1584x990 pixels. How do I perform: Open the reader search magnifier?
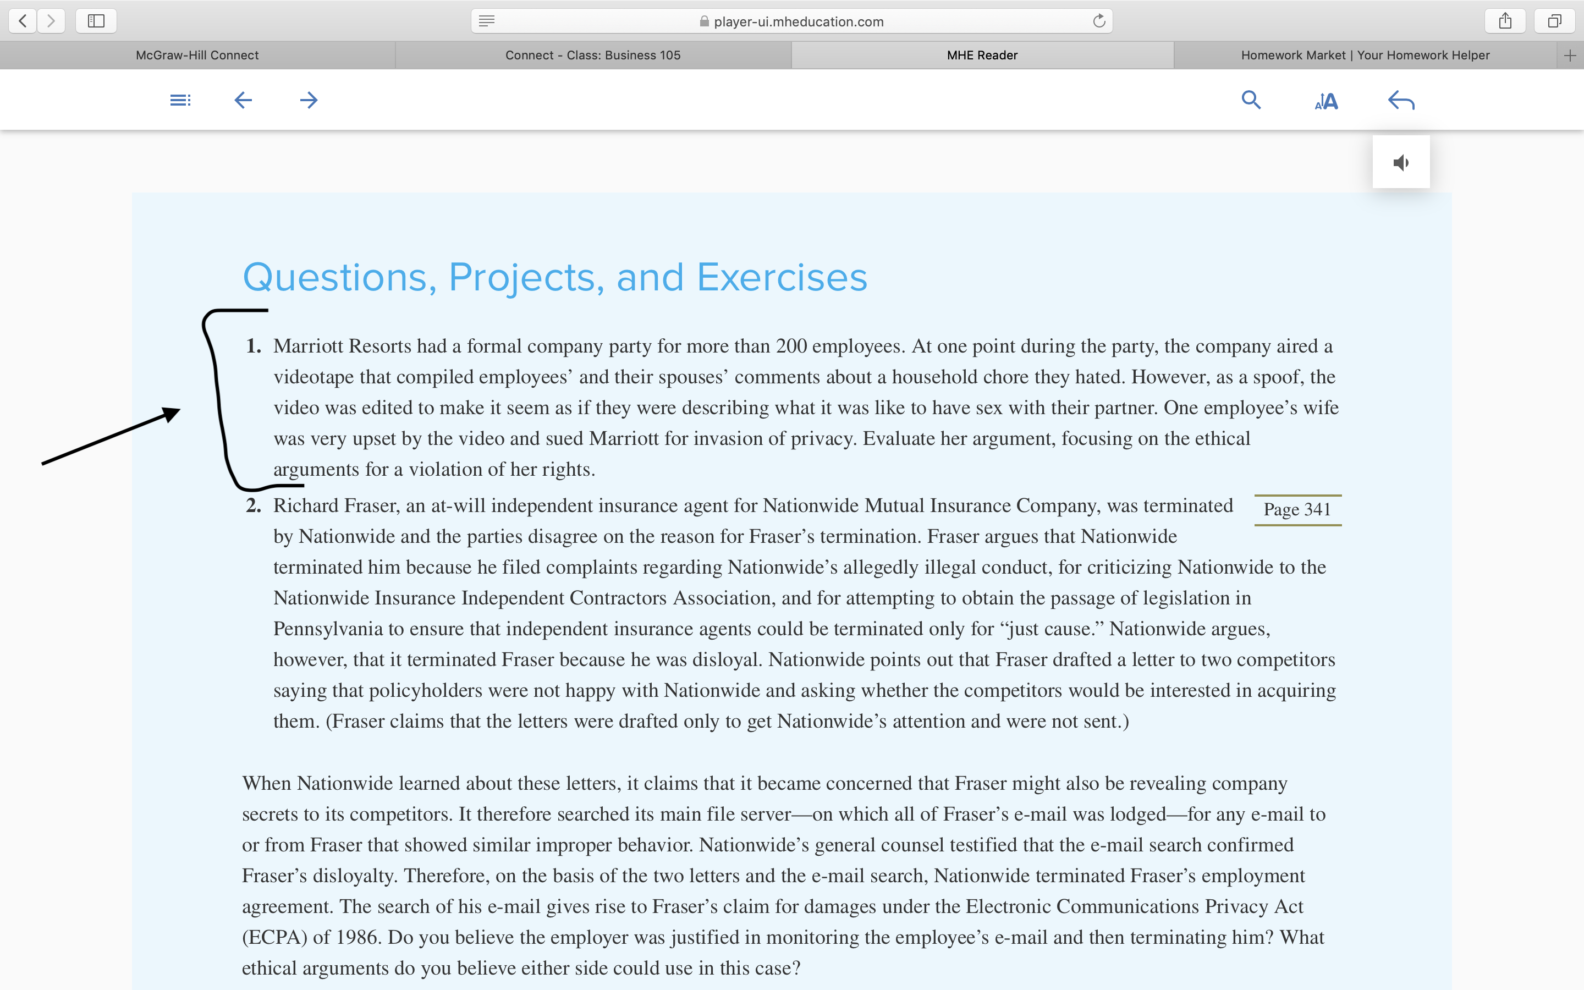click(1251, 100)
